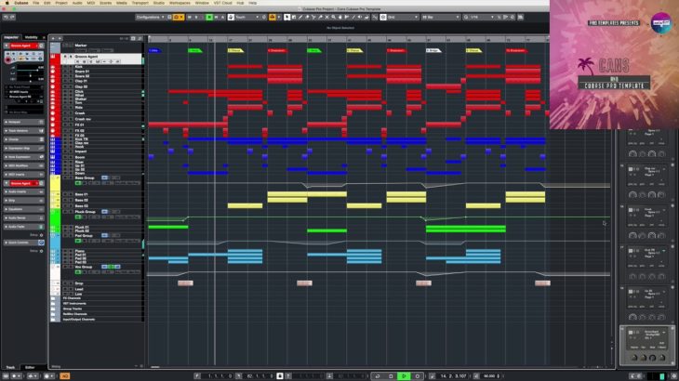Switch to the Editor tab at bottom

(x=30, y=367)
